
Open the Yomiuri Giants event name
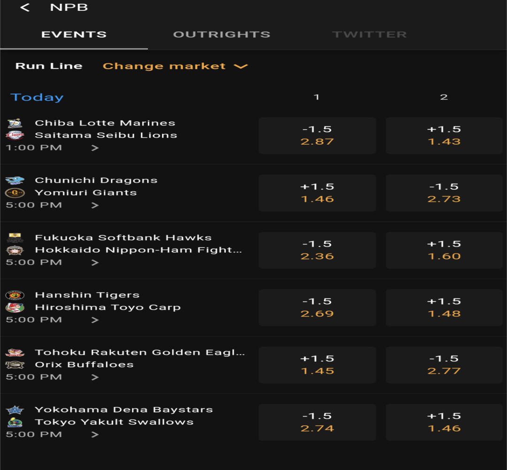[86, 193]
